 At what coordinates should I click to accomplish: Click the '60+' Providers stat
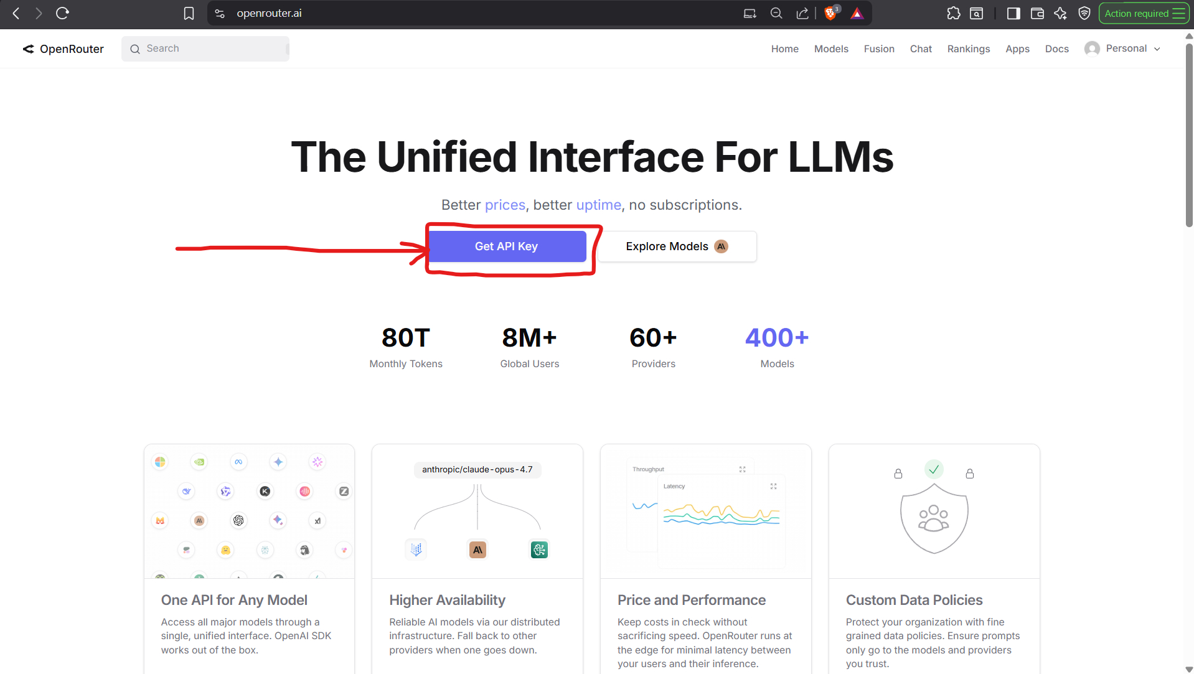653,347
